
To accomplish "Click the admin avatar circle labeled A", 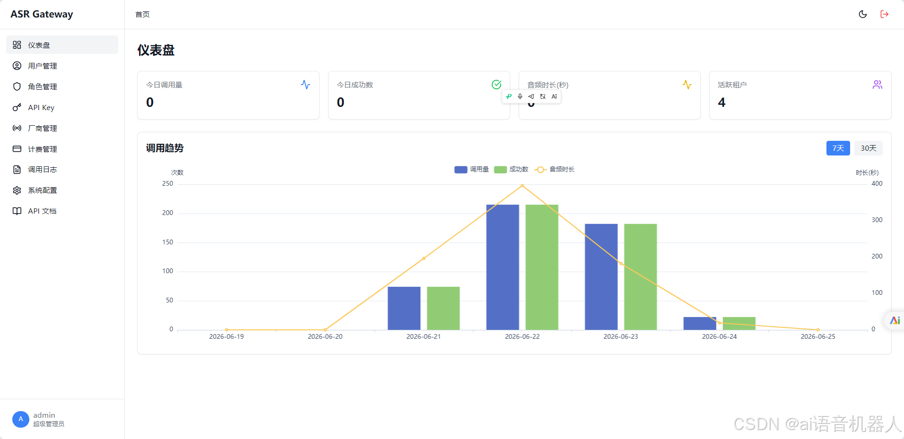I will click(21, 419).
